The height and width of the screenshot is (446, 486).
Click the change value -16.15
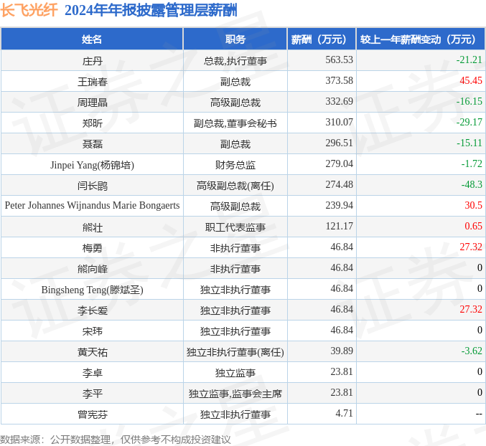(469, 101)
